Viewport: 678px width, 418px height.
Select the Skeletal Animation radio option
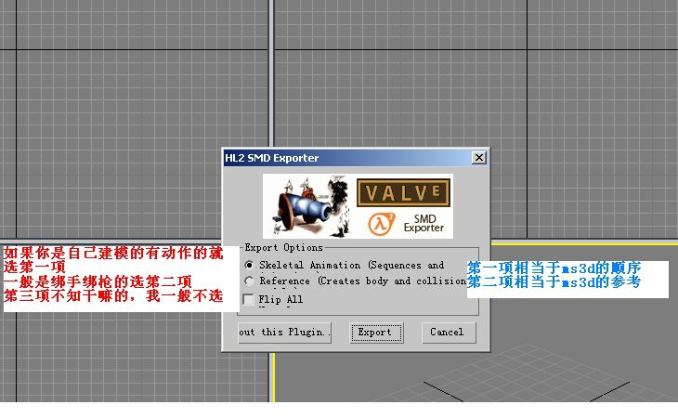[249, 265]
